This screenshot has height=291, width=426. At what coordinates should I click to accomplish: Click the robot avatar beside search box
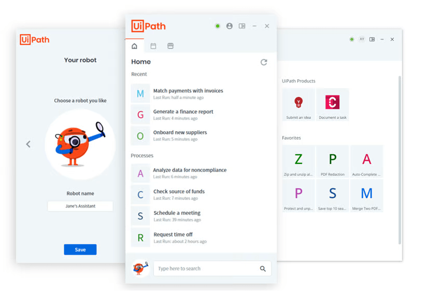tap(140, 268)
